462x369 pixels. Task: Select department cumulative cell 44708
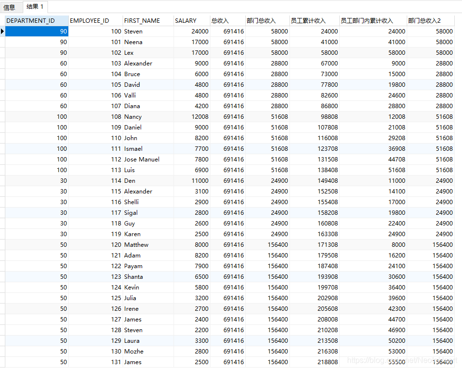[373, 159]
